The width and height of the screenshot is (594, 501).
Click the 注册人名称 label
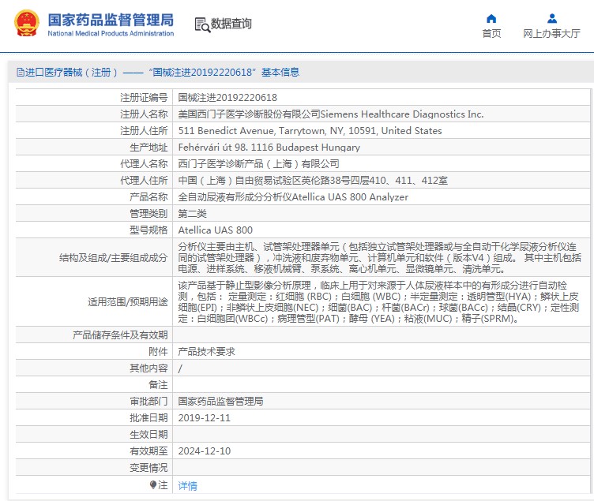[x=144, y=114]
